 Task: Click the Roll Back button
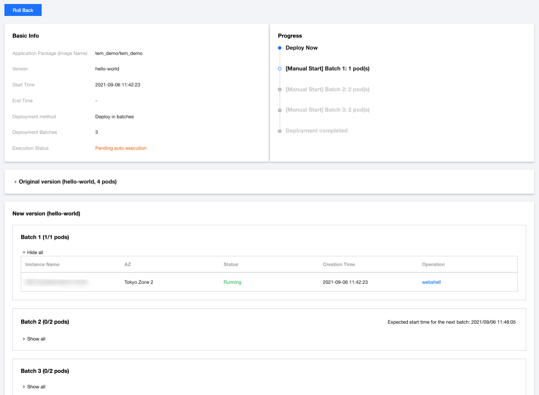click(x=23, y=10)
